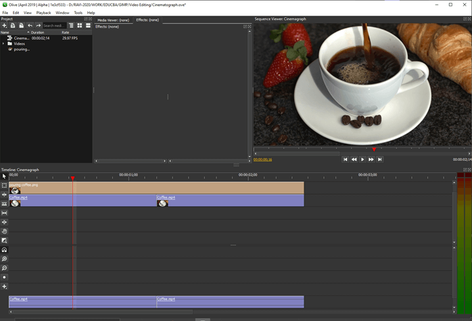This screenshot has width=472, height=321.
Task: Open the Add object dropdown in timeline tools
Action: tap(4, 287)
